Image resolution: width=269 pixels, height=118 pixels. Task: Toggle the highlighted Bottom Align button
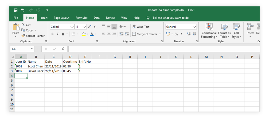[x=114, y=27]
